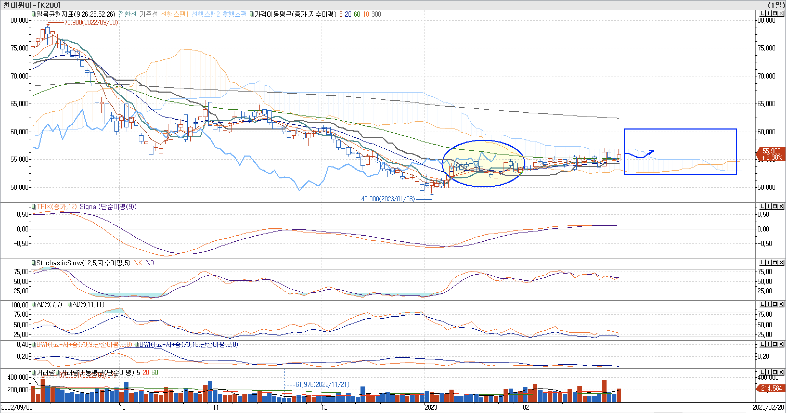Viewport: 786px width, 413px height.
Task: Select the 300 moving average legend number
Action: [376, 14]
